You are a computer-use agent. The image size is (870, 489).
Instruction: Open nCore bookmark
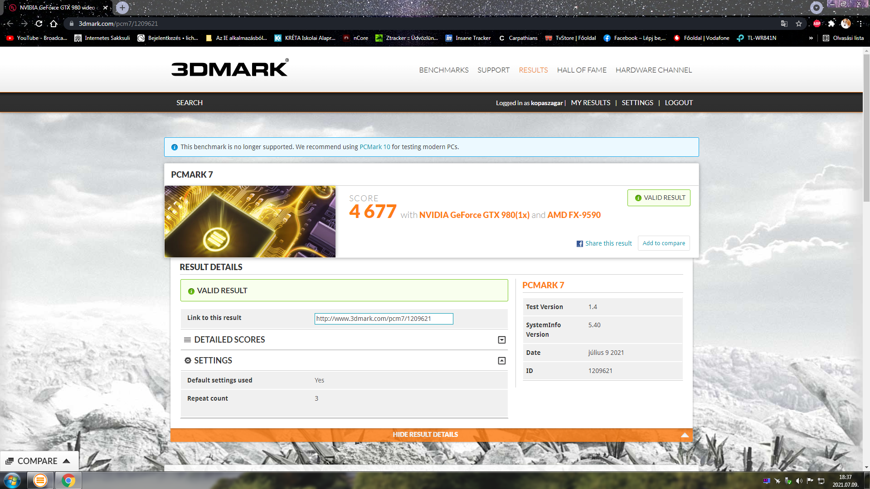[356, 38]
